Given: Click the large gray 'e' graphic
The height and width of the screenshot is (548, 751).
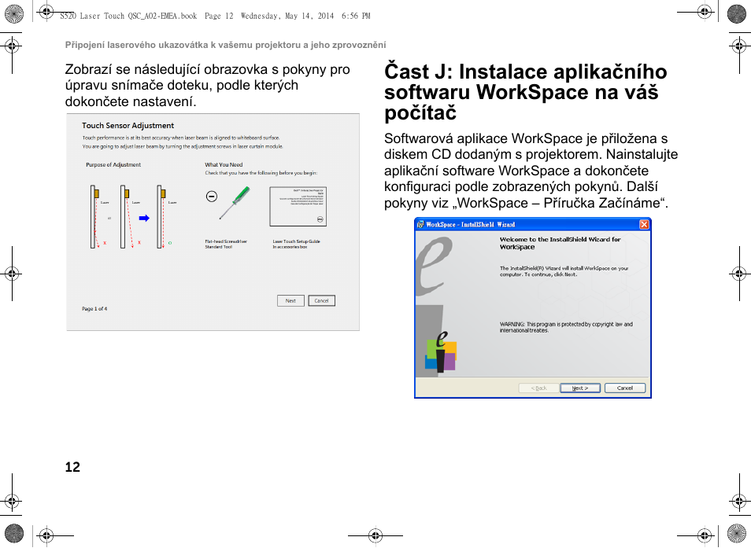Looking at the screenshot, I should pos(435,267).
